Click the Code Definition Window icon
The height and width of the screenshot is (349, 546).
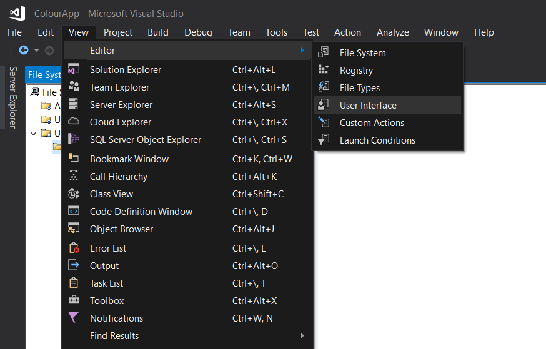coord(74,211)
